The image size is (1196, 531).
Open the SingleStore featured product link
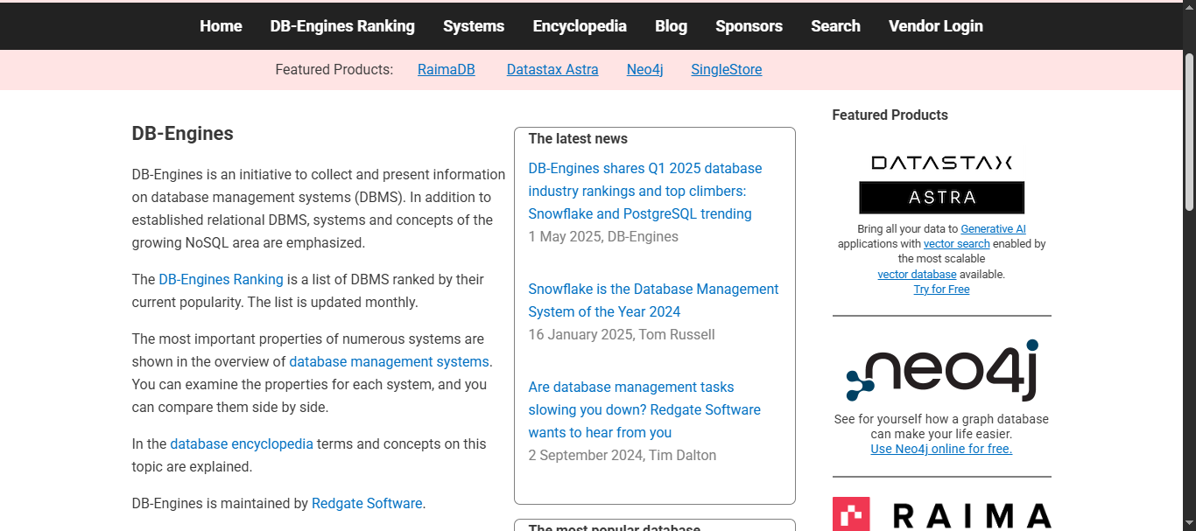[x=727, y=69]
